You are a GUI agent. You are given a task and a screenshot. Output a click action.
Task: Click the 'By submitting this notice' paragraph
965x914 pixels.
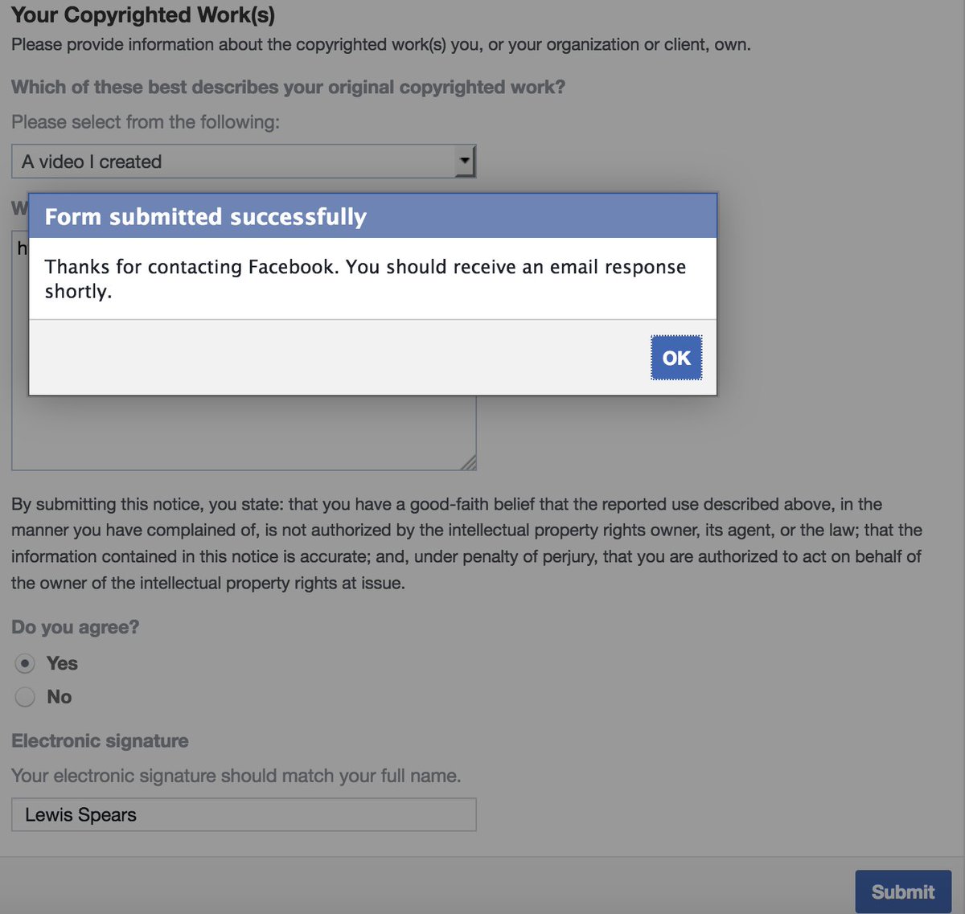(x=466, y=543)
